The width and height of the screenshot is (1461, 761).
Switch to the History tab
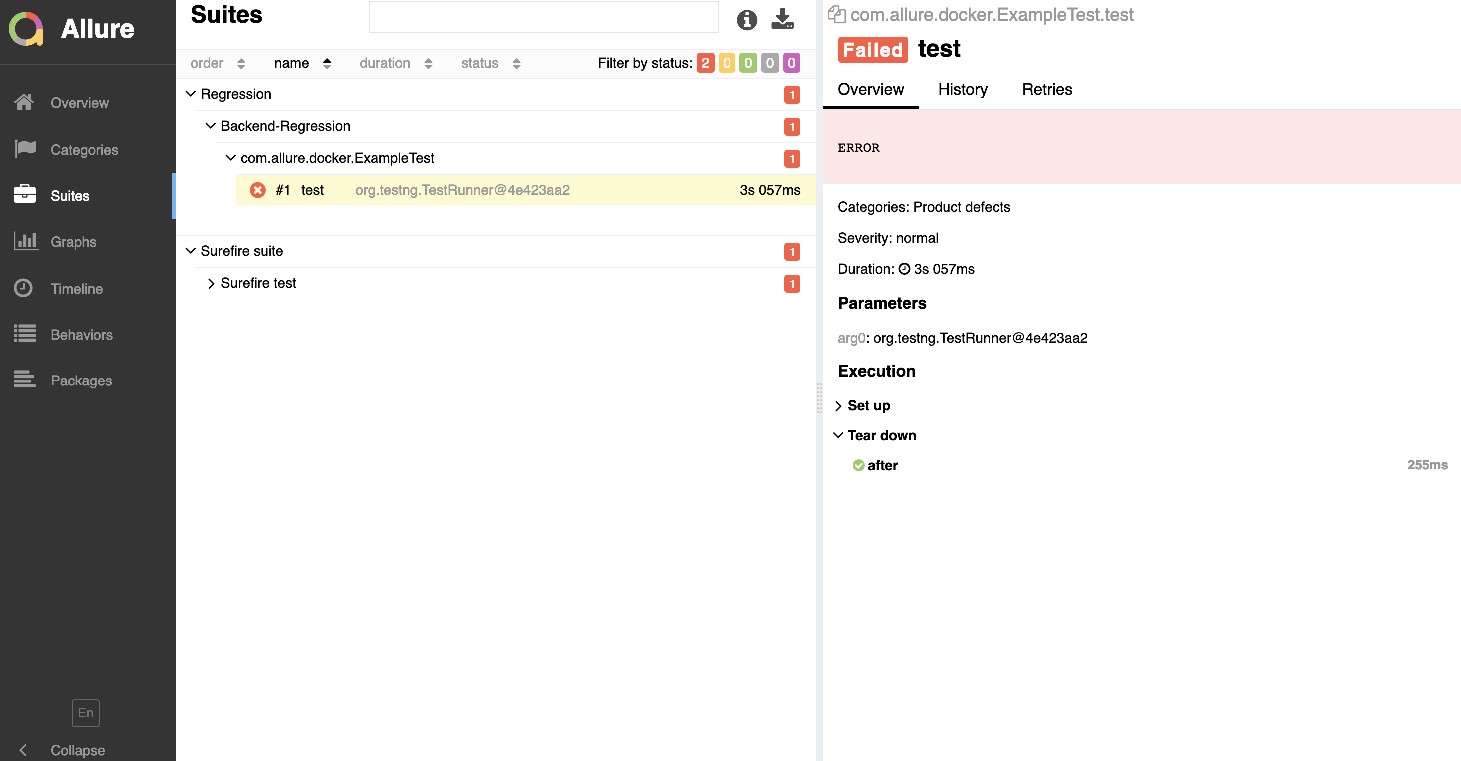pos(962,89)
